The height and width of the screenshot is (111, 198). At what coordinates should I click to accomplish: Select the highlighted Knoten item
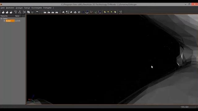point(10,21)
